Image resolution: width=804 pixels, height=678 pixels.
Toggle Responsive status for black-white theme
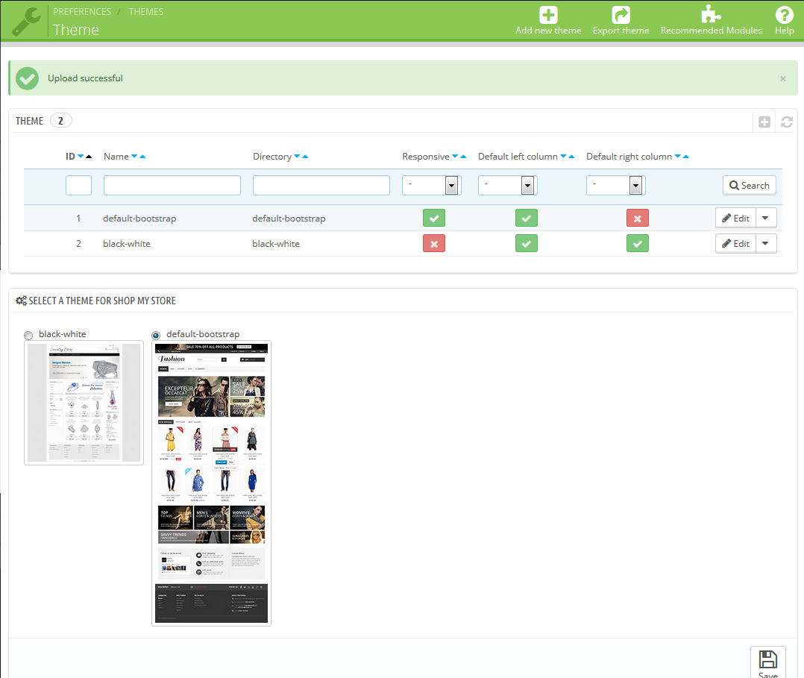coord(434,243)
